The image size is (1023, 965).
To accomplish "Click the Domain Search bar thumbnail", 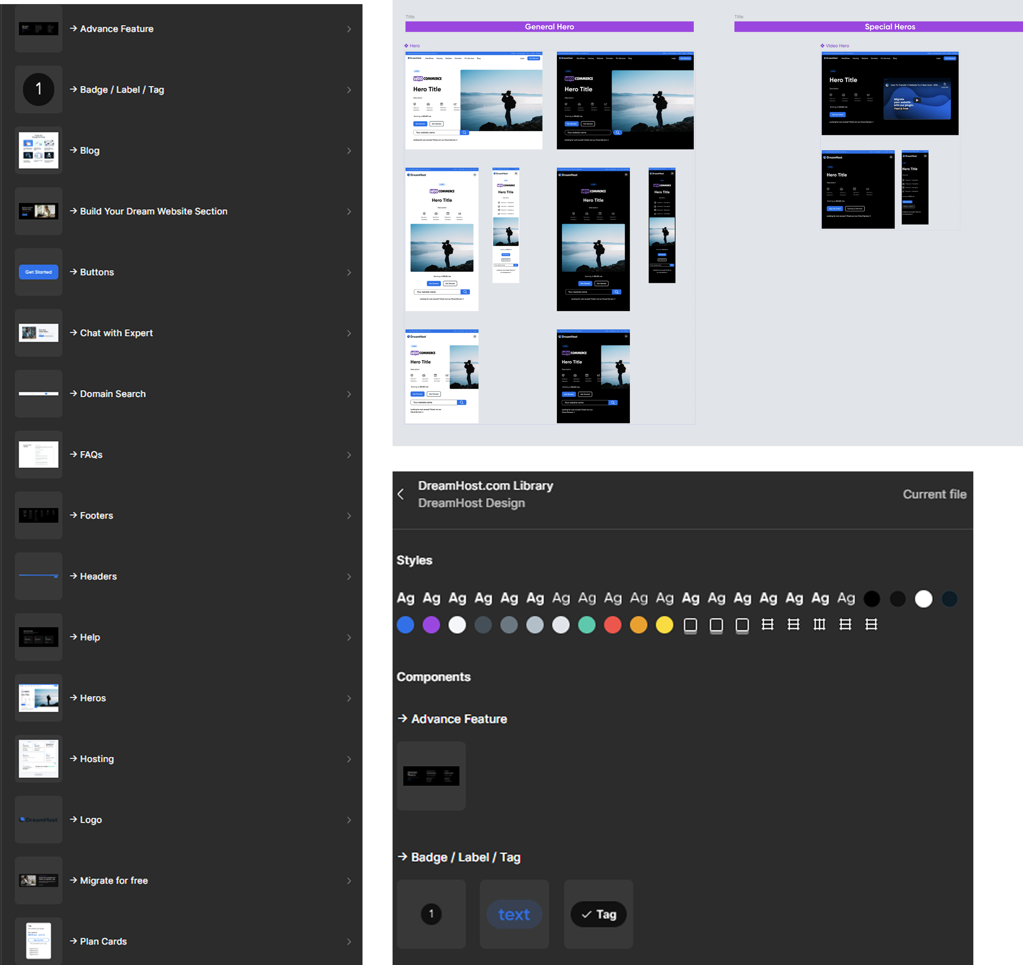I will pyautogui.click(x=39, y=394).
